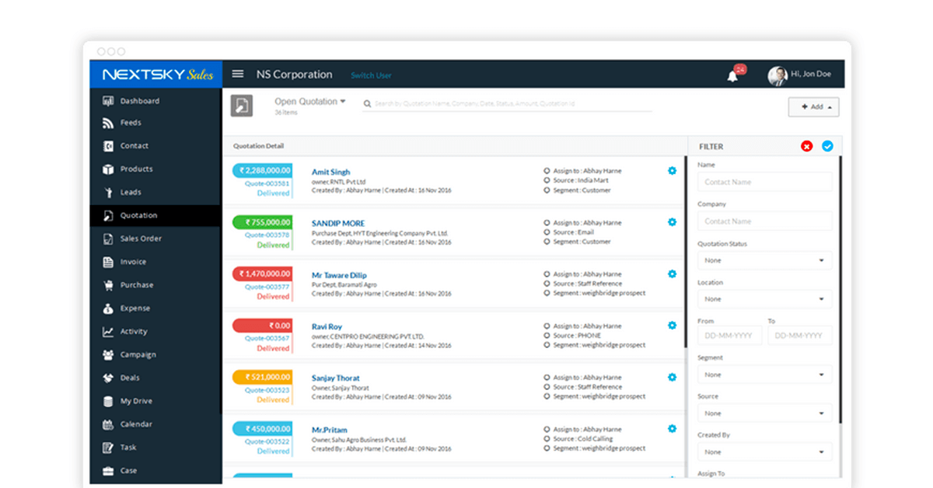Open the Quotation Status dropdown
Image resolution: width=933 pixels, height=488 pixels.
[x=764, y=260]
